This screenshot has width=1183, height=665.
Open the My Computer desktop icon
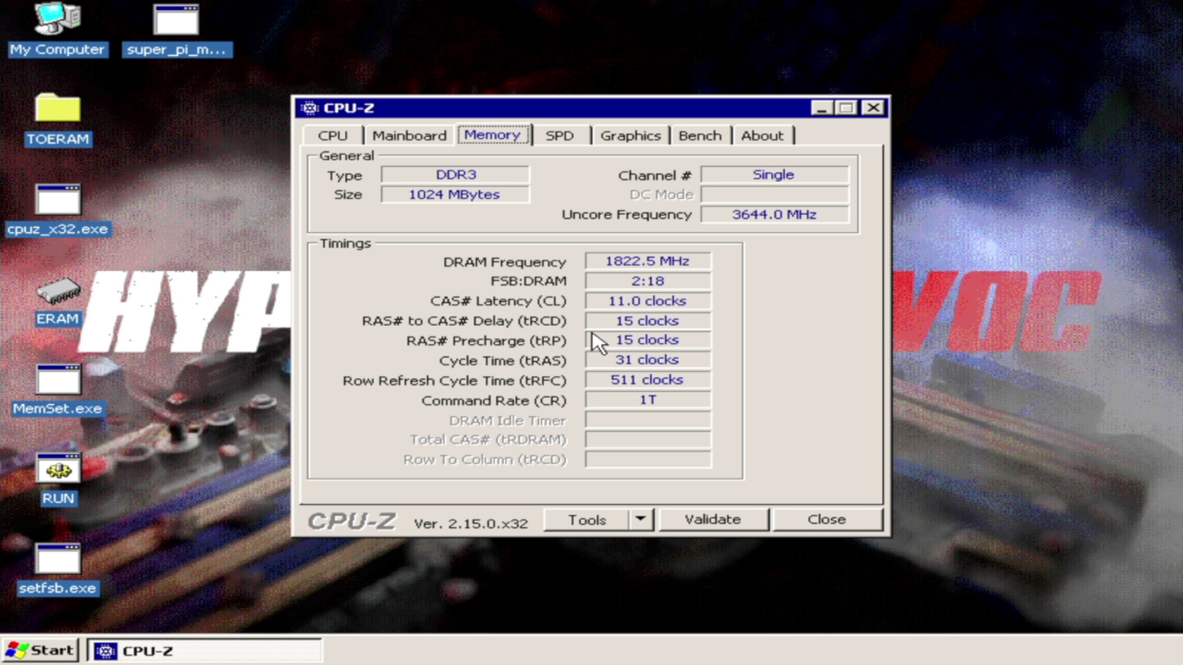pyautogui.click(x=58, y=29)
